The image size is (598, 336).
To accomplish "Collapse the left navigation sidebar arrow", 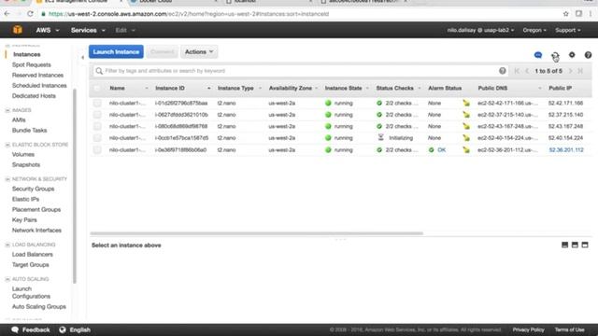I will tap(83, 58).
